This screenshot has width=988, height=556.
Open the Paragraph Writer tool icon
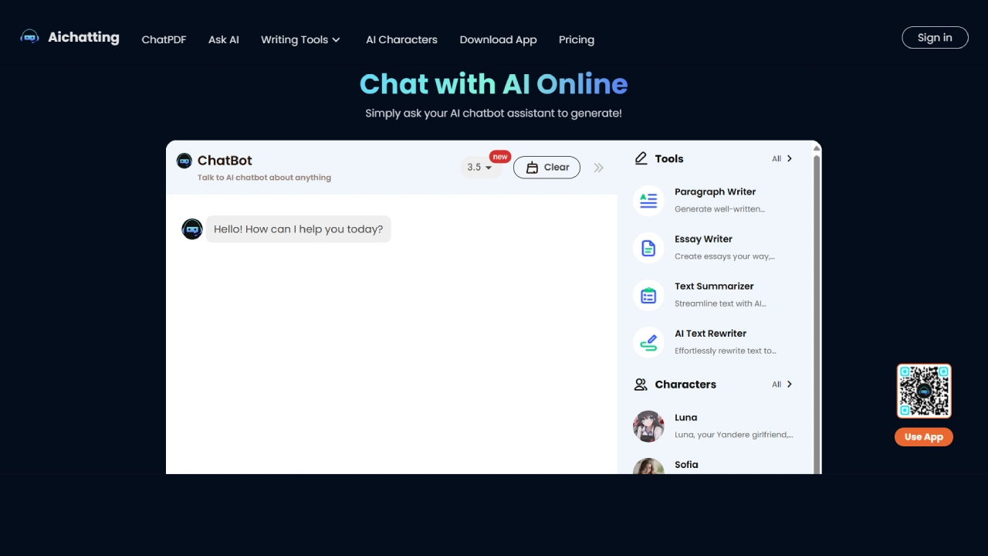pos(648,201)
